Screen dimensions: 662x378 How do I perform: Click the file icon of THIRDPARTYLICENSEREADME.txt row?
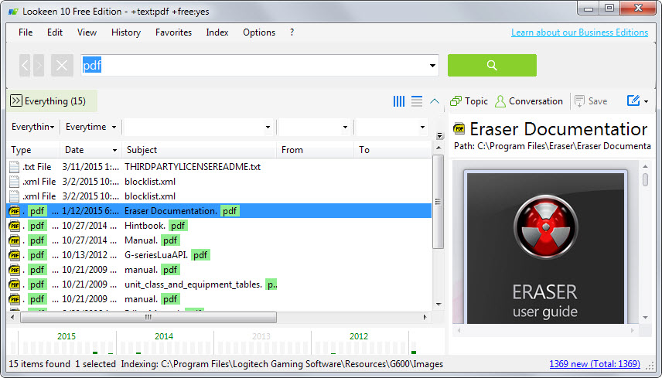(15, 167)
